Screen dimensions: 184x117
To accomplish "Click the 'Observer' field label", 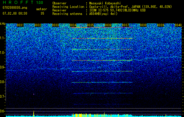I will pyautogui.click(x=59, y=3).
